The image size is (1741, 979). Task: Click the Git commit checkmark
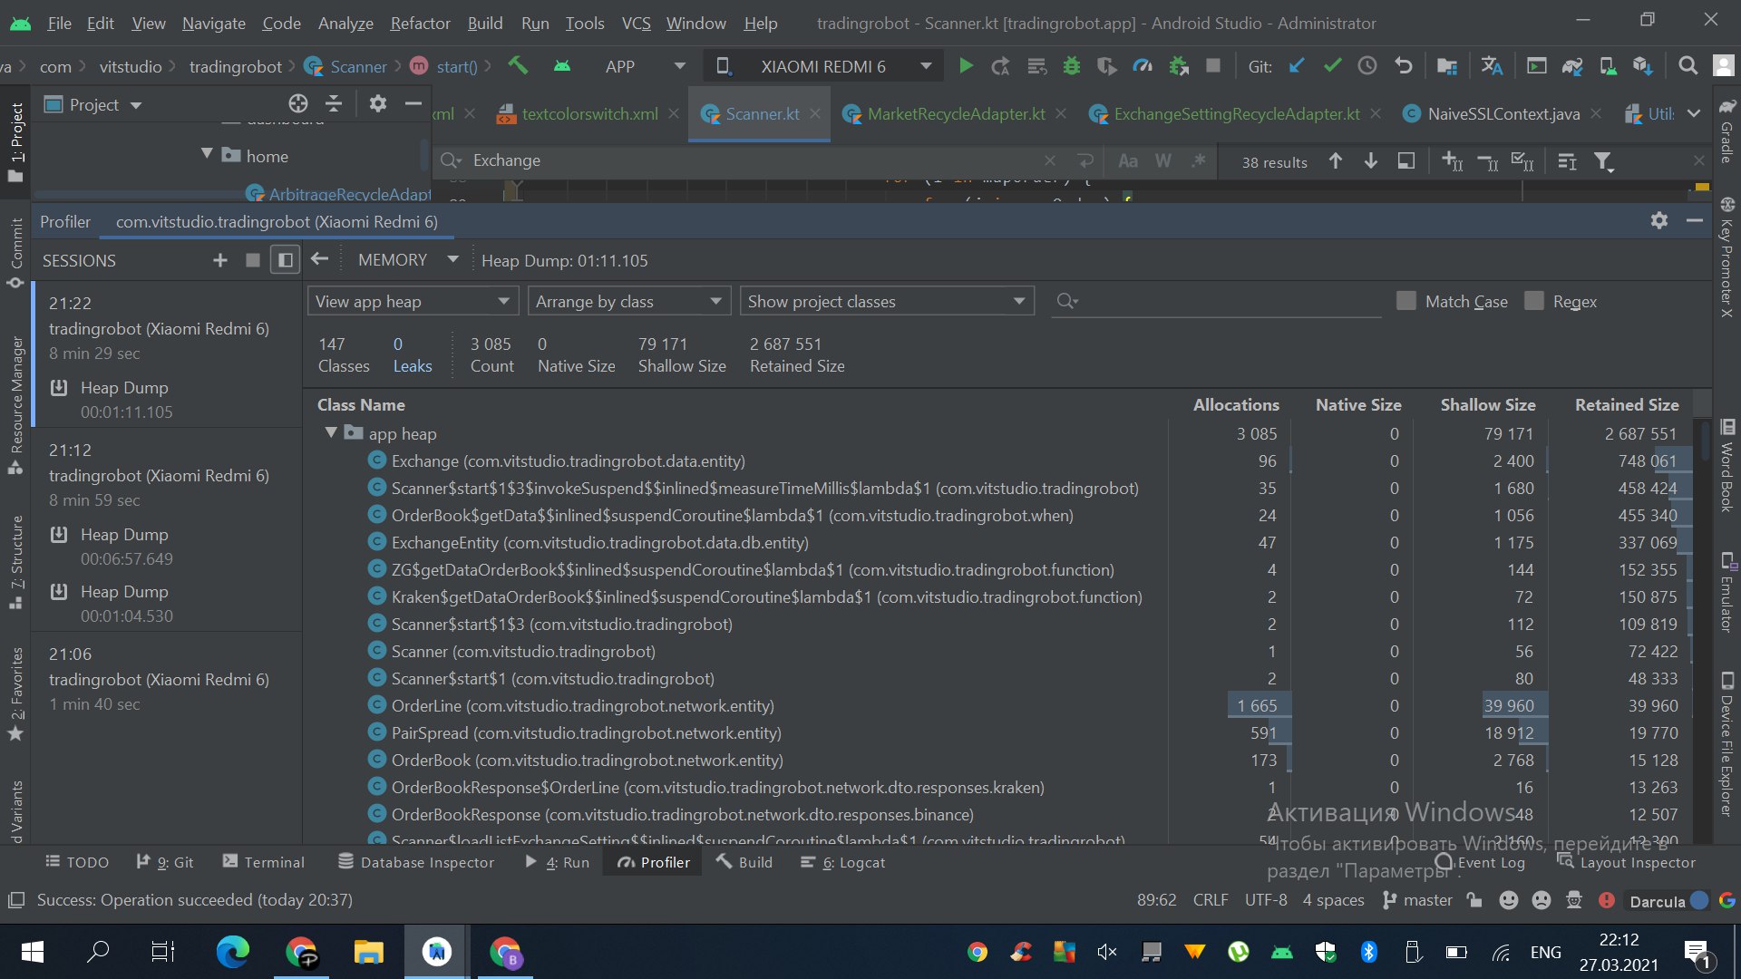1332,66
